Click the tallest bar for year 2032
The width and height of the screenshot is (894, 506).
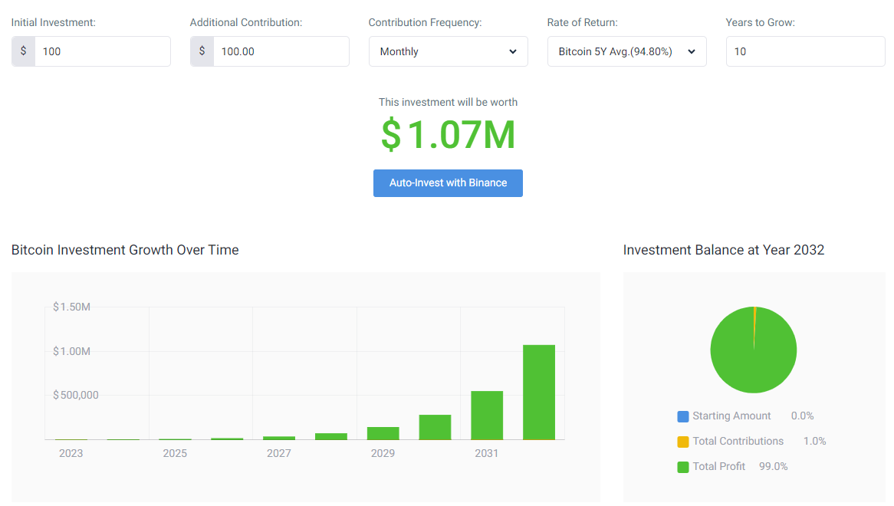pos(539,392)
